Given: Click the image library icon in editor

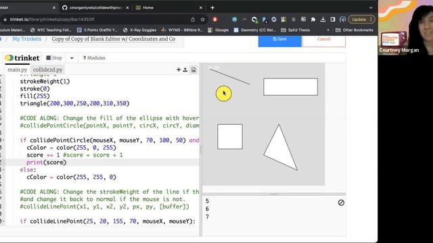Looking at the screenshot, I should pos(193,70).
